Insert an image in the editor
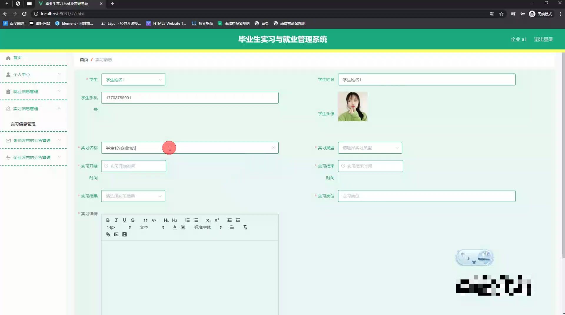Screen dimensions: 565x315 (116, 234)
